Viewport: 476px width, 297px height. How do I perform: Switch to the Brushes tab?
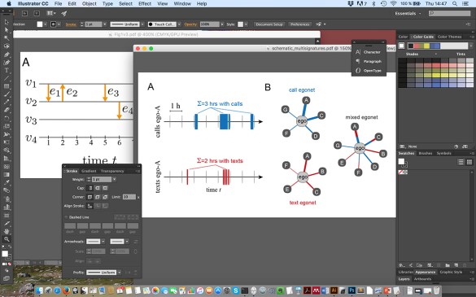coord(426,153)
